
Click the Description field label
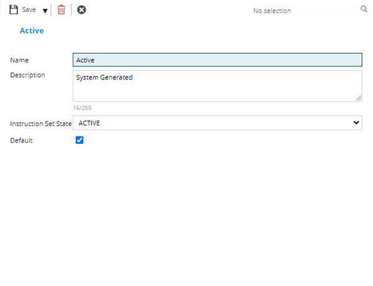point(27,76)
